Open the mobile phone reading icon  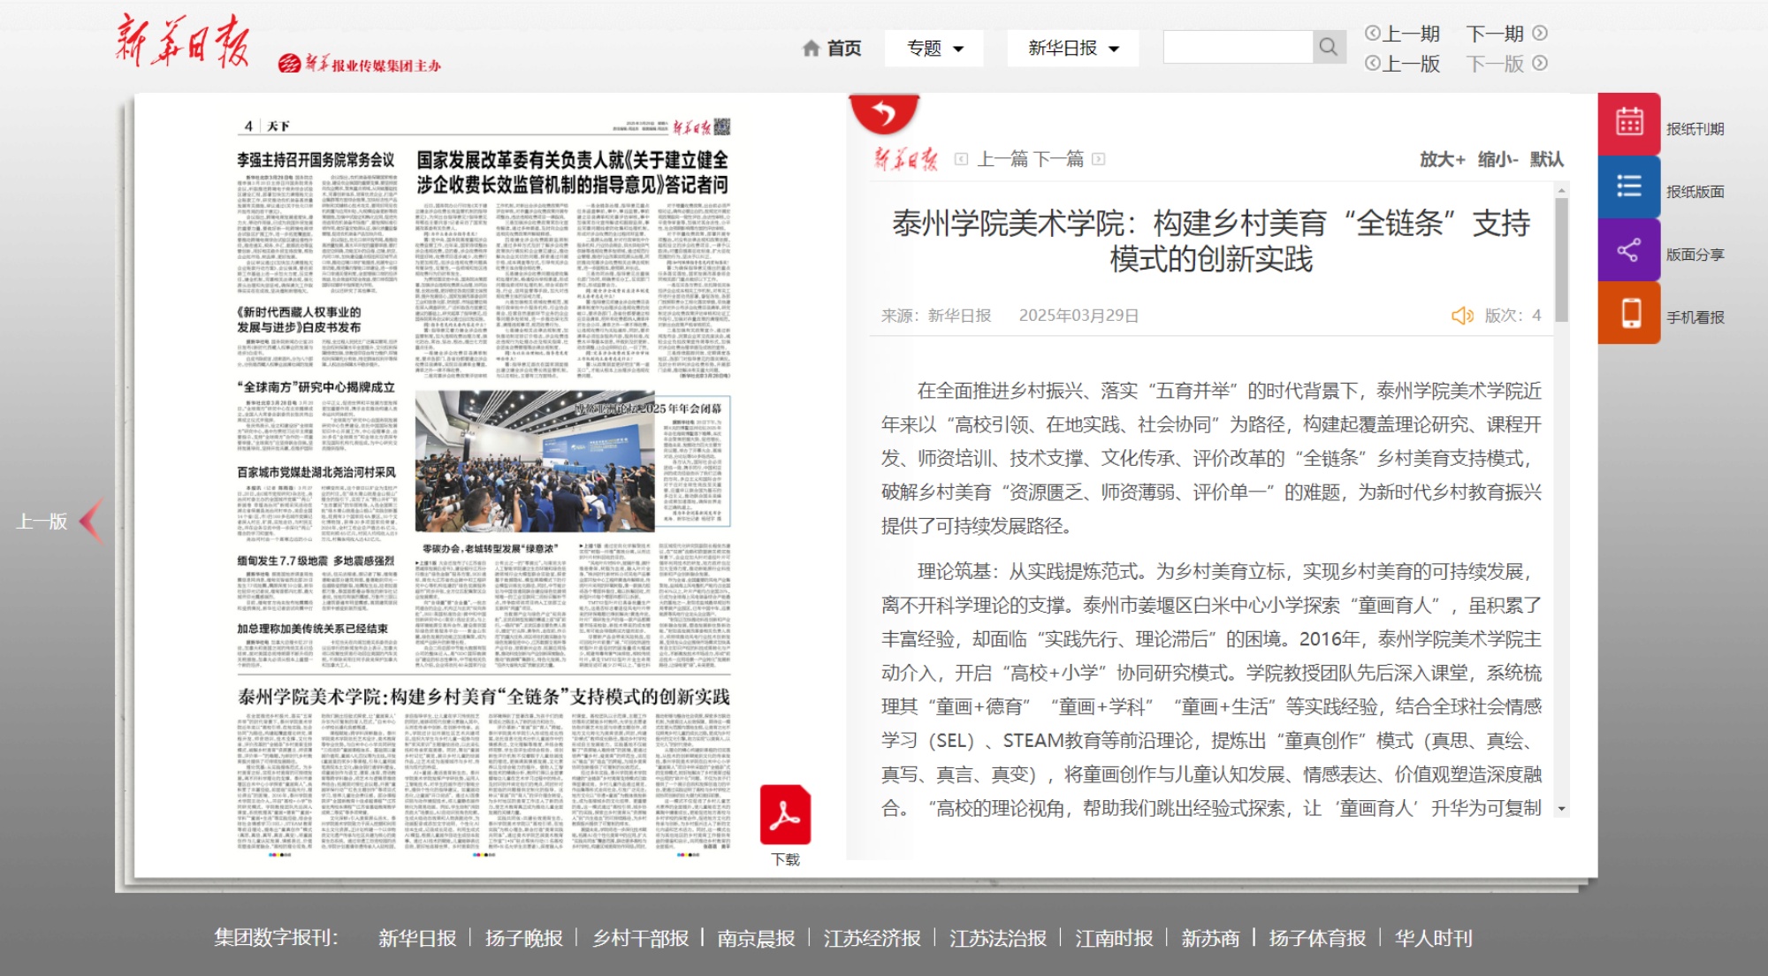[x=1629, y=313]
